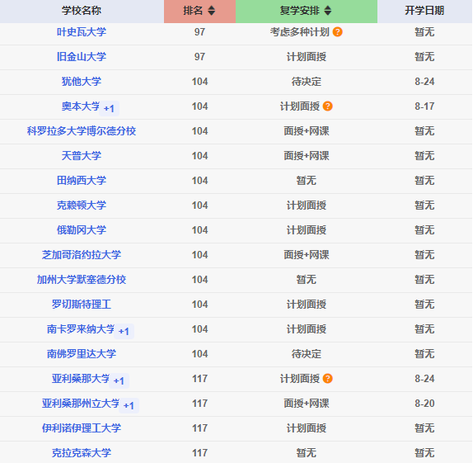Open the 加州大学默塞德分校 link
The image size is (473, 463).
[82, 280]
